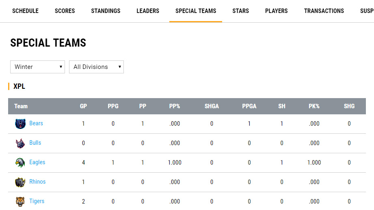Click the Scores navigation tab
This screenshot has width=374, height=210.
[x=65, y=11]
